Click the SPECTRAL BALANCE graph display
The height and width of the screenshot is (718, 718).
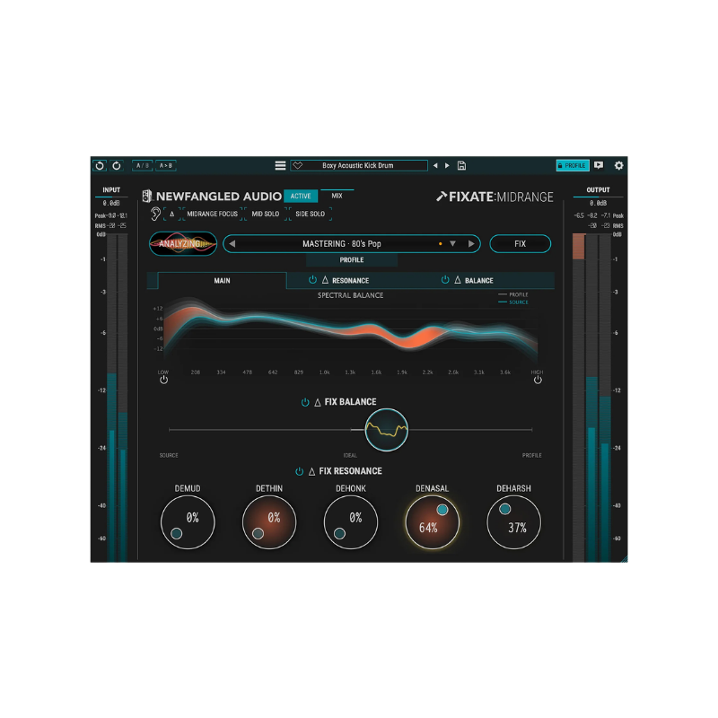point(350,332)
